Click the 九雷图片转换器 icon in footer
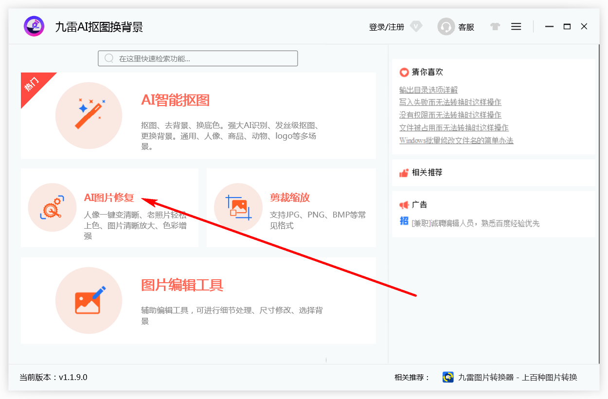This screenshot has width=608, height=399. coord(448,377)
